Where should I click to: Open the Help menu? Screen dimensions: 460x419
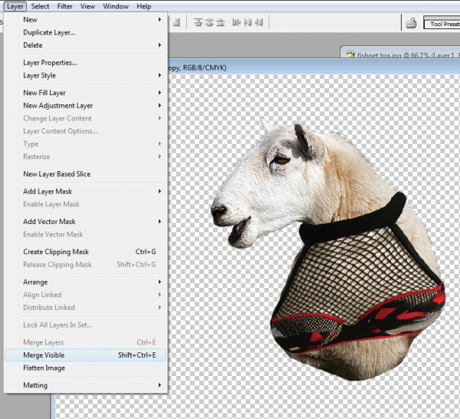point(144,6)
